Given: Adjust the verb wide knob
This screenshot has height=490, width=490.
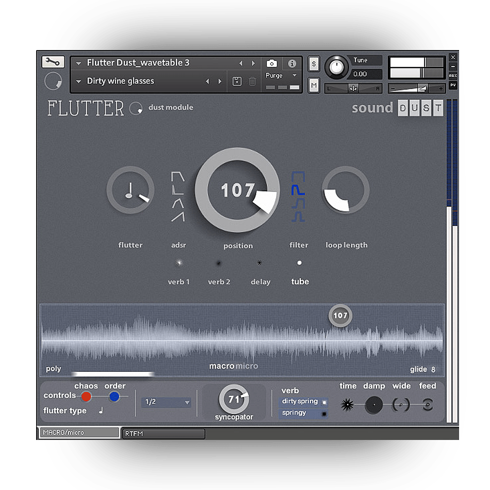Looking at the screenshot, I should pos(401,405).
